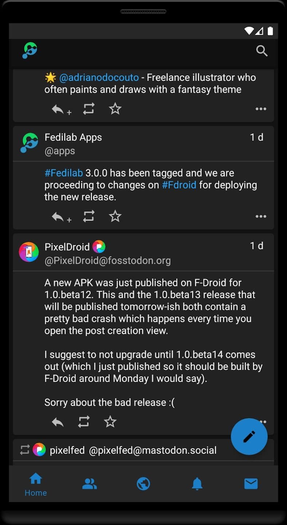Favourite the PixelDroid post with the star
Image resolution: width=287 pixels, height=525 pixels.
pos(110,422)
